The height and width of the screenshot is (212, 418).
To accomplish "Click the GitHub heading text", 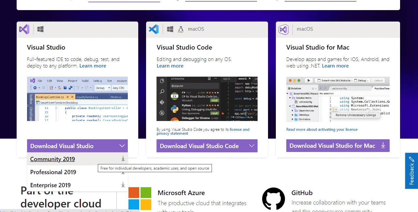I will (302, 193).
